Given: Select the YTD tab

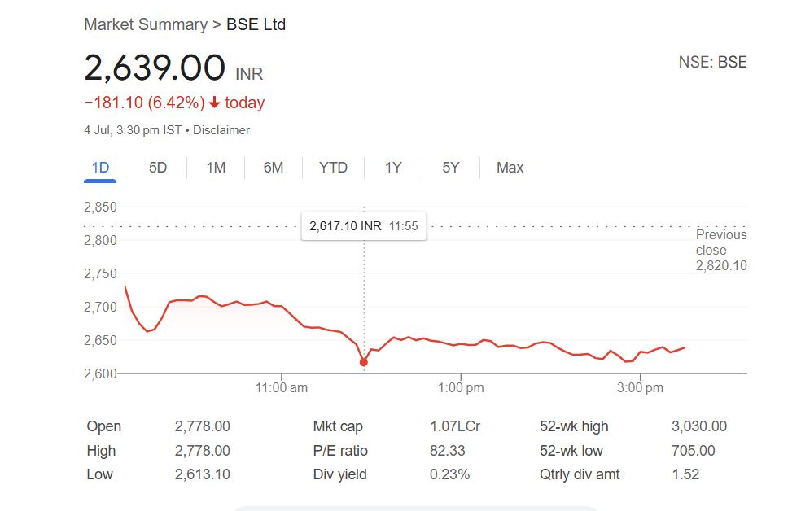Looking at the screenshot, I should [x=333, y=168].
